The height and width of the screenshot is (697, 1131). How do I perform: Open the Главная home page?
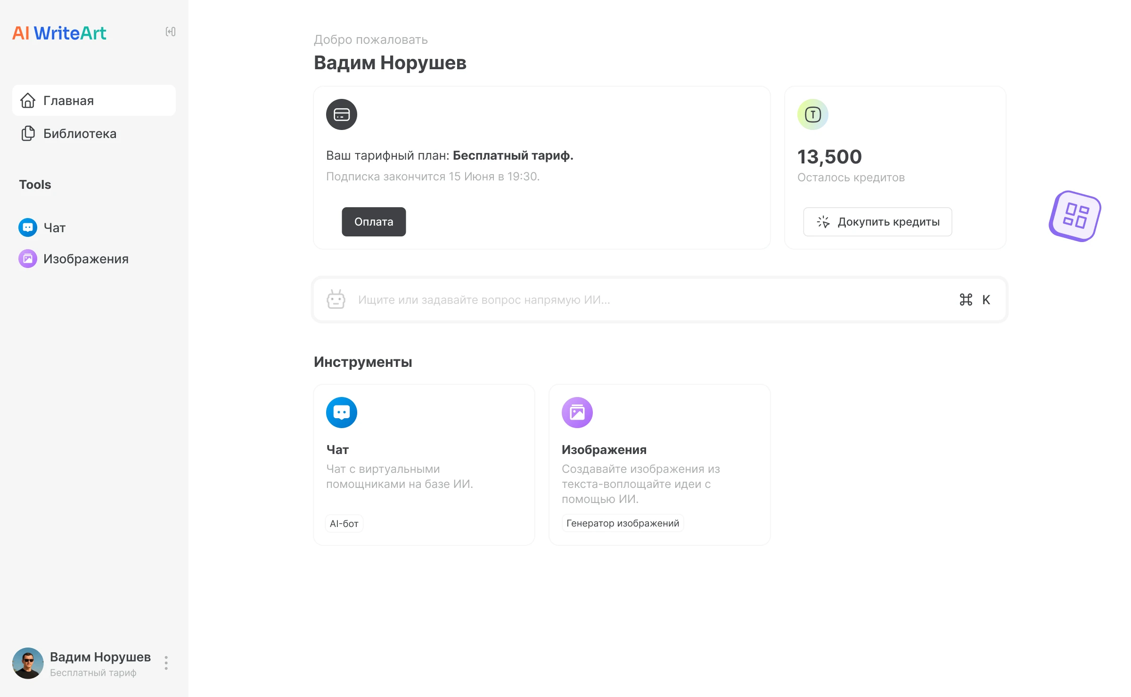tap(94, 100)
